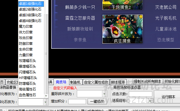Switch to the 脚本程序 tab

coord(118,82)
